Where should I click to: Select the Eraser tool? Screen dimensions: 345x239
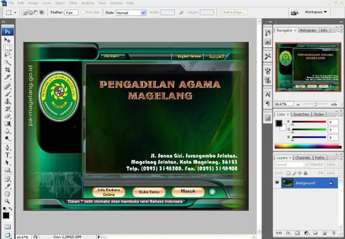[x=7, y=116]
